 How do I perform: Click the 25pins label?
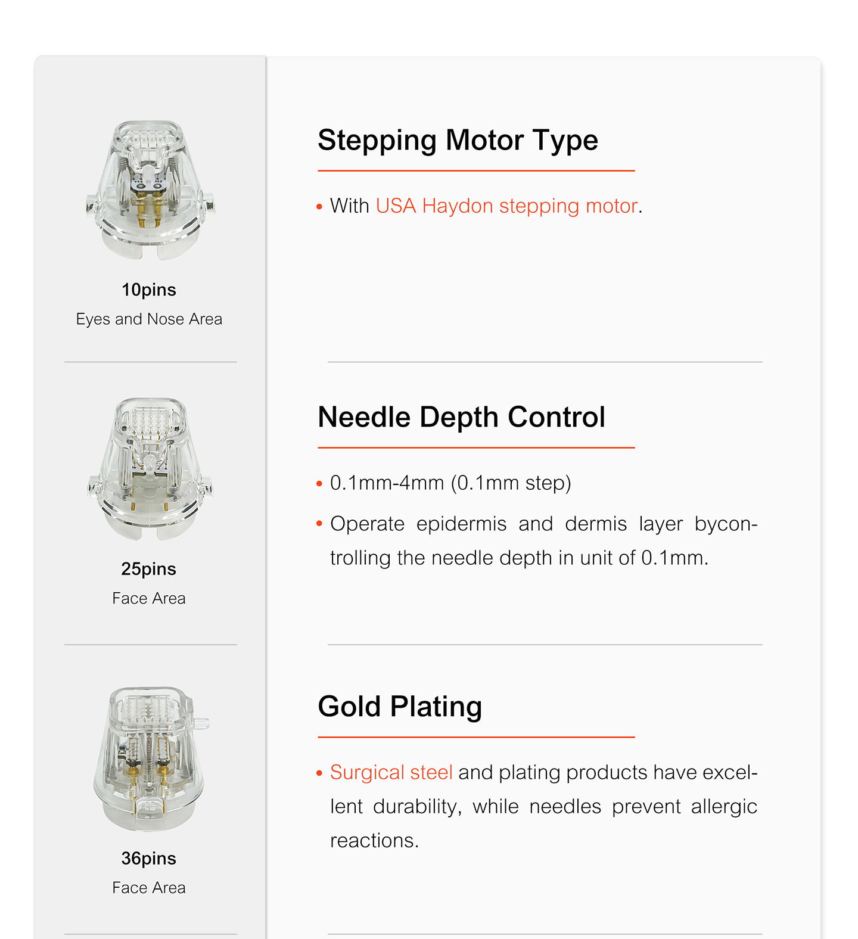[149, 569]
